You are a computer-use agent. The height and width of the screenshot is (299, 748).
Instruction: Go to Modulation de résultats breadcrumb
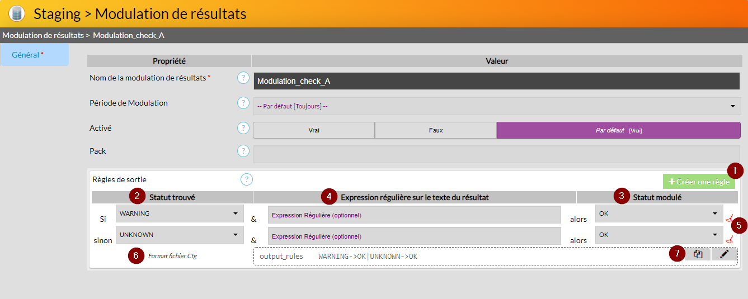pos(43,35)
